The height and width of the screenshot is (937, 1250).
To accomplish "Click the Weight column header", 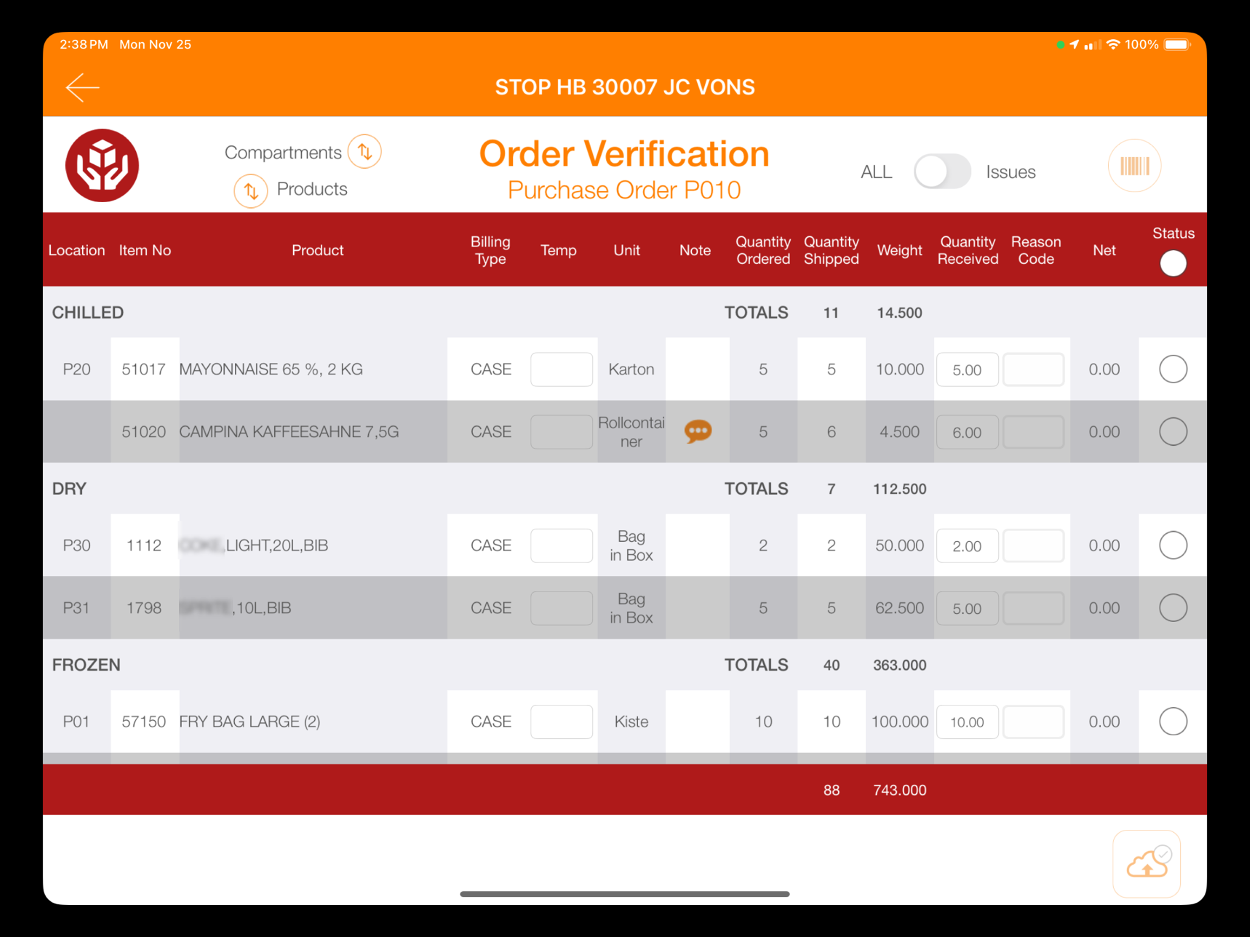I will pos(899,250).
